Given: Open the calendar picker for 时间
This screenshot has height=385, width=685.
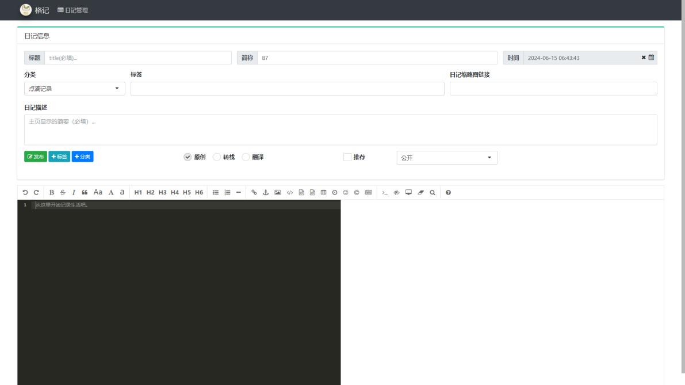Looking at the screenshot, I should pyautogui.click(x=652, y=58).
